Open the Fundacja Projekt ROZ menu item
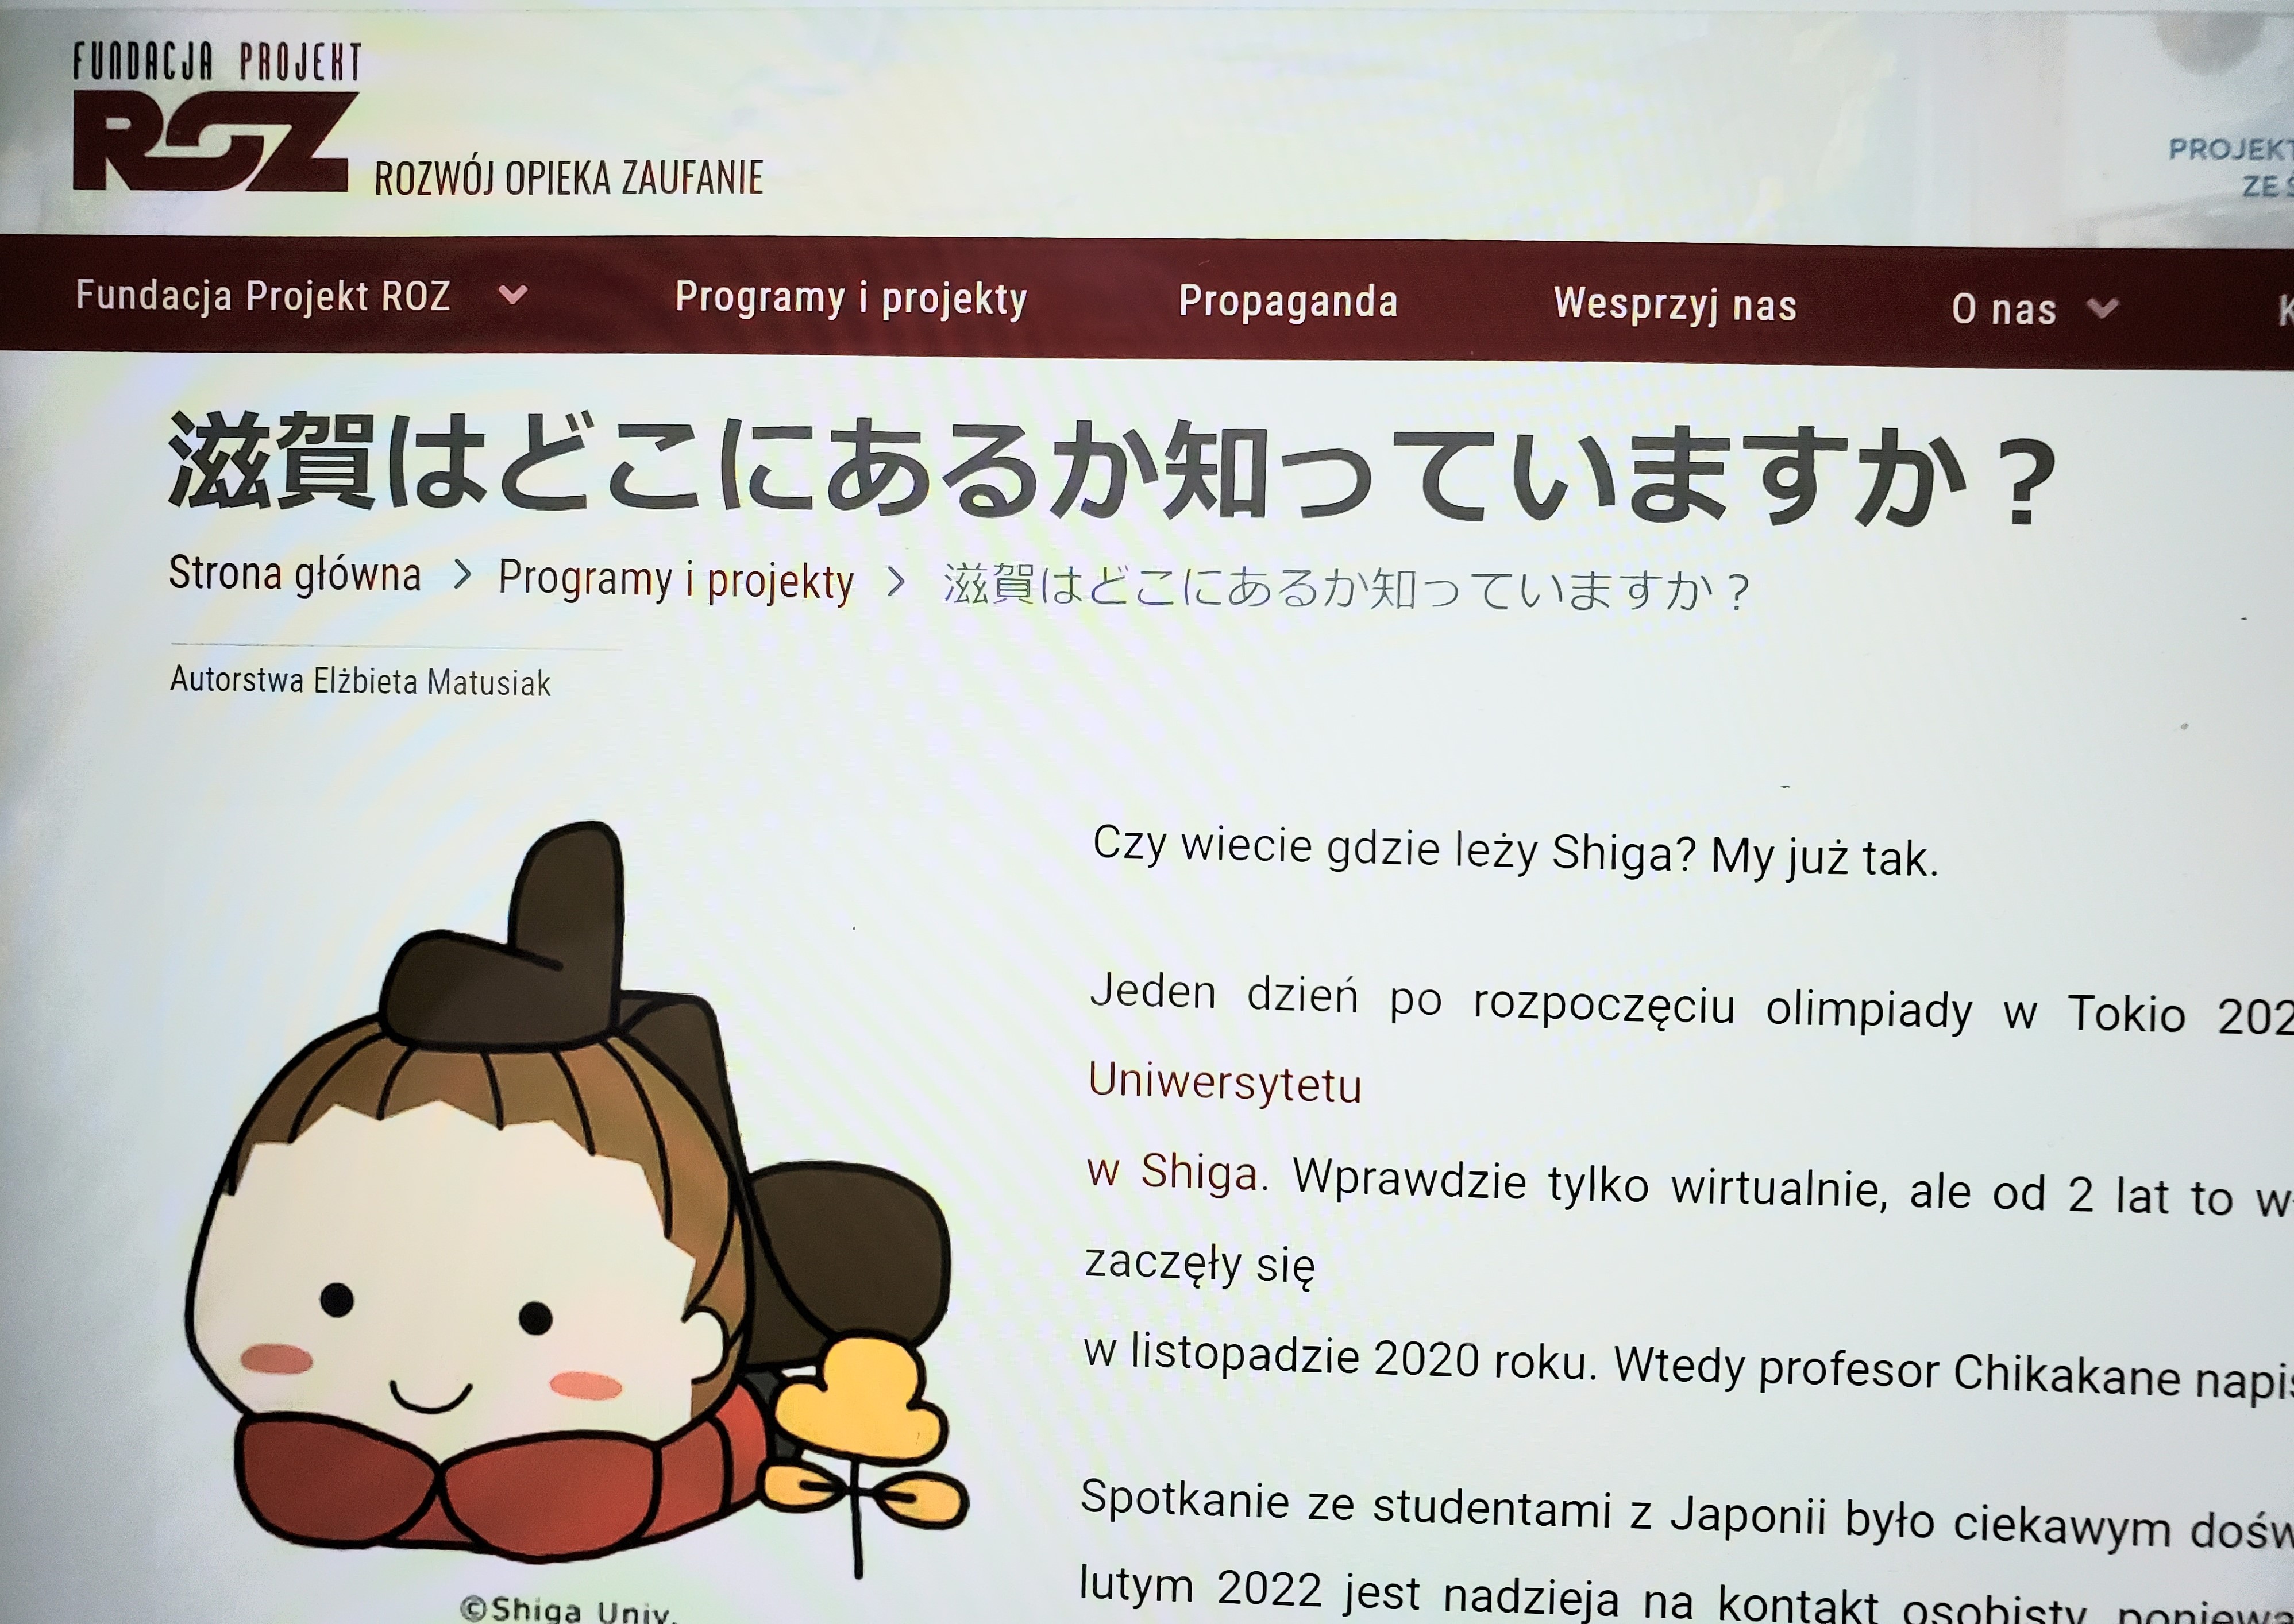The image size is (2294, 1624). coord(263,296)
